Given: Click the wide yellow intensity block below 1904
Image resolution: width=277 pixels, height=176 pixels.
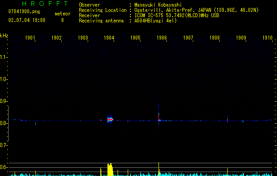Looking at the screenshot, I should tap(110, 169).
